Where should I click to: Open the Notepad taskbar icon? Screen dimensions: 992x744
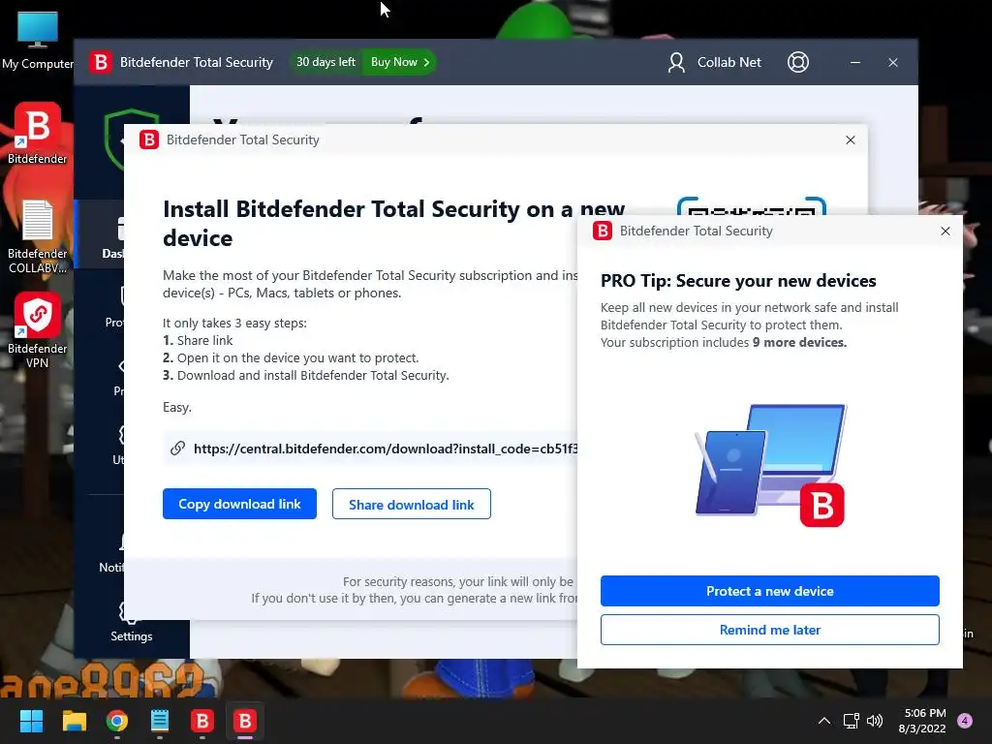[x=160, y=721]
